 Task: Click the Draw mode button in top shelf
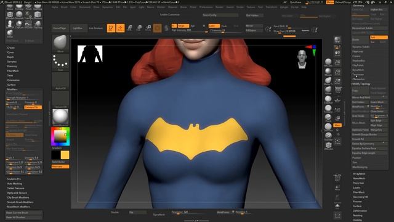pyautogui.click(x=121, y=28)
